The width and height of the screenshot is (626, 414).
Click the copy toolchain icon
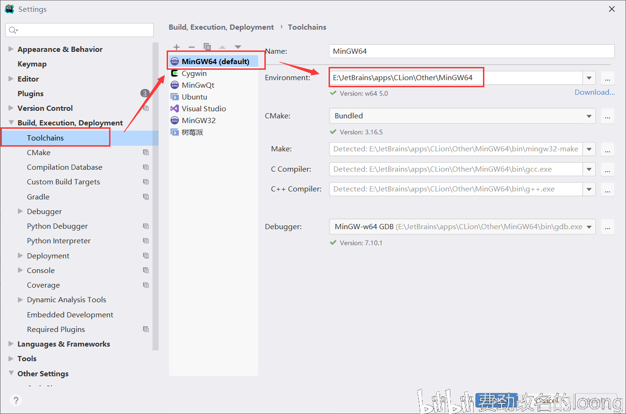tap(207, 47)
